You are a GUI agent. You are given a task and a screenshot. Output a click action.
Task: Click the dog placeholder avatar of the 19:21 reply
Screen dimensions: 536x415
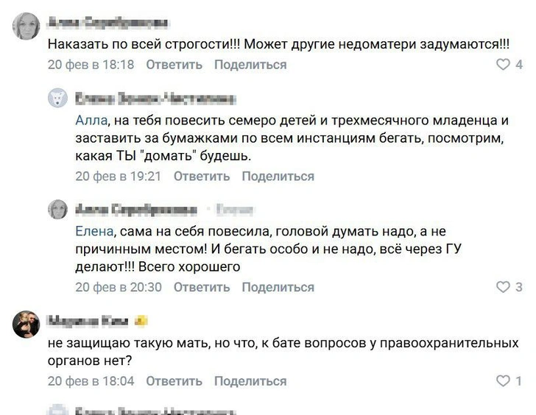(58, 99)
